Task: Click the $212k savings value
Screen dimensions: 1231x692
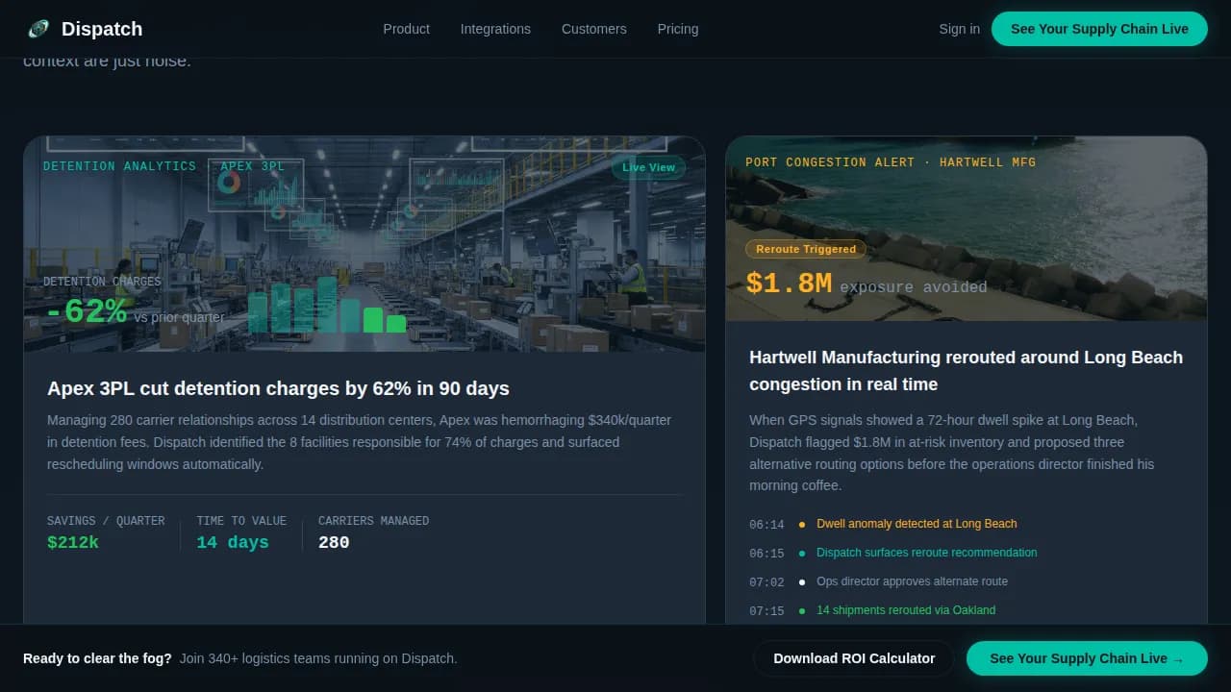Action: tap(73, 542)
